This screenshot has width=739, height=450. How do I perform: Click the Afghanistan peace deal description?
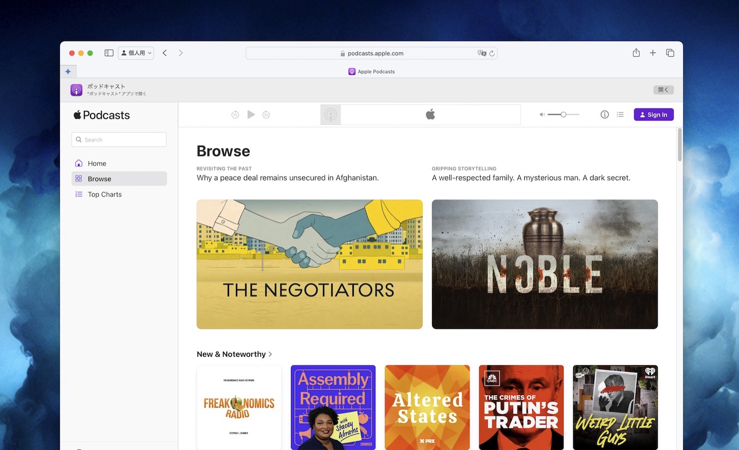coord(288,178)
